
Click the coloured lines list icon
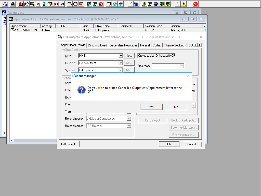coord(81,4)
